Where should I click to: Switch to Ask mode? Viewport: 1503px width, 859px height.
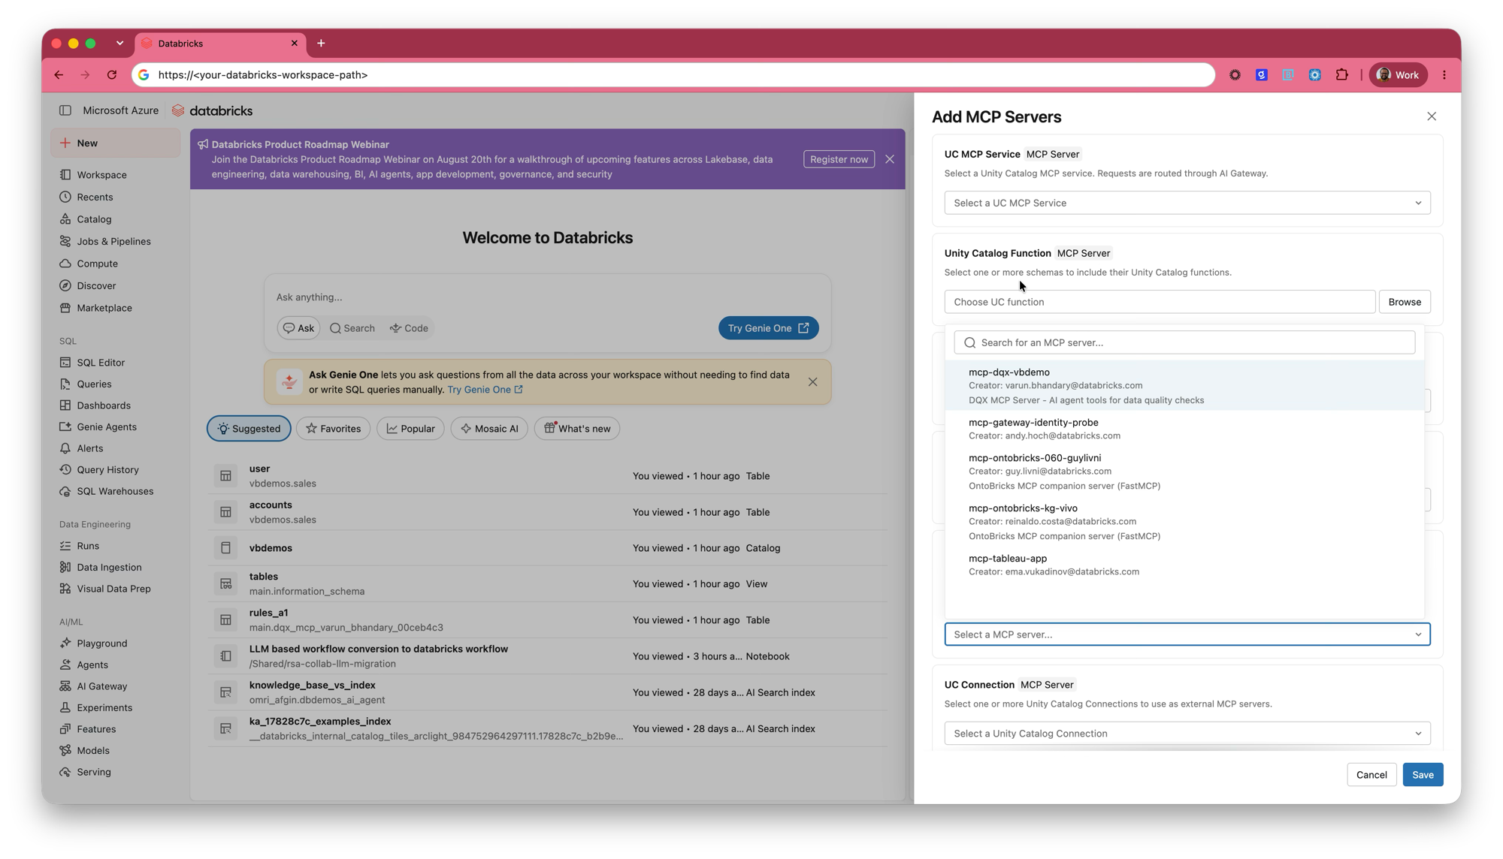coord(299,328)
